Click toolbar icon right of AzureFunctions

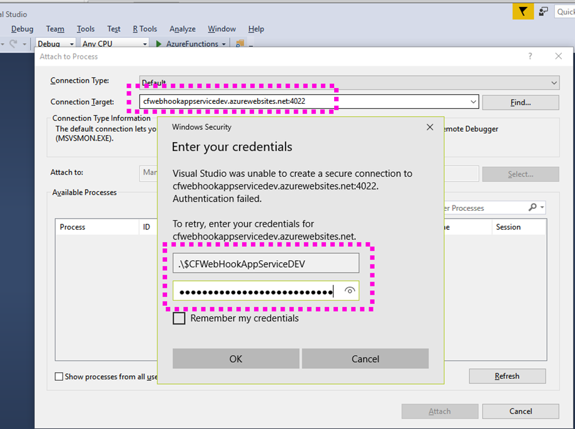click(240, 44)
